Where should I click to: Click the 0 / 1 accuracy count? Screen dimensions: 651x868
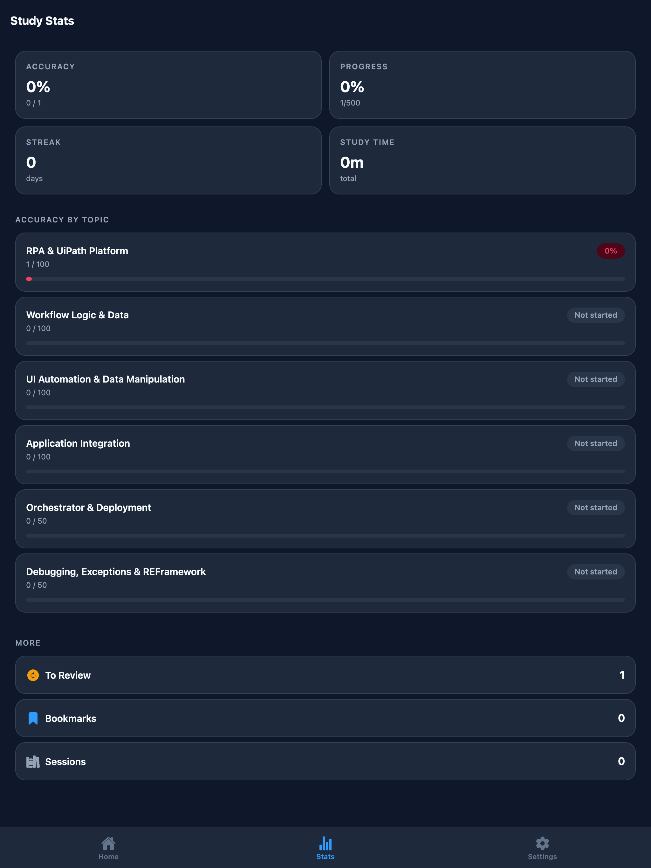click(x=33, y=103)
